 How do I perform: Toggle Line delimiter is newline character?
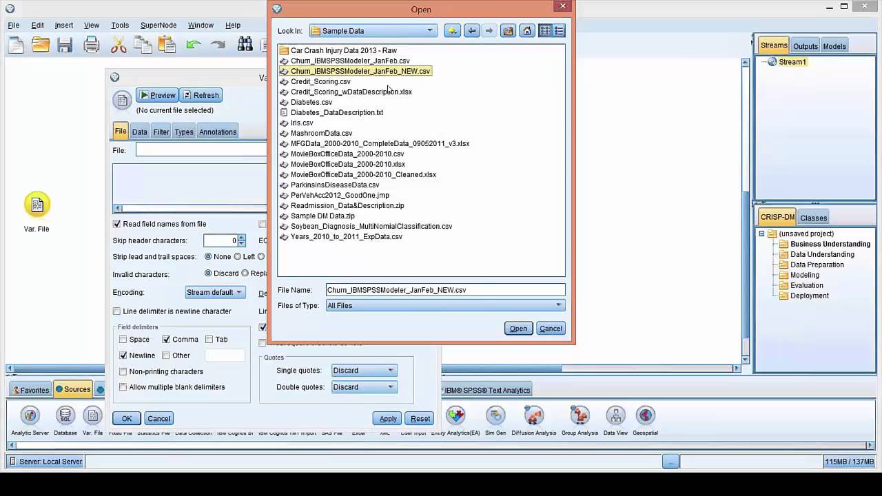[117, 311]
